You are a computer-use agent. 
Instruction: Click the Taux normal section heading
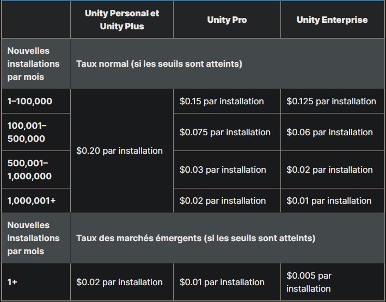[x=159, y=64]
